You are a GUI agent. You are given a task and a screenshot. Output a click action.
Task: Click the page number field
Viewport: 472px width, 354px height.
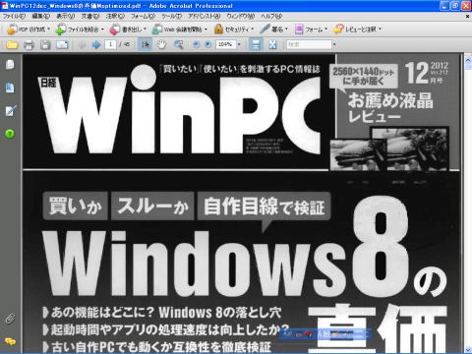click(x=111, y=44)
